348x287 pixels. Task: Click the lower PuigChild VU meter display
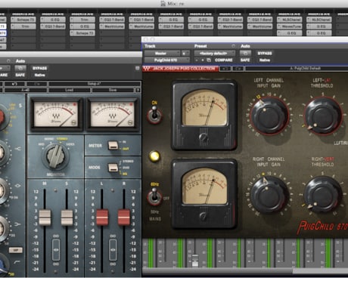[x=204, y=187]
